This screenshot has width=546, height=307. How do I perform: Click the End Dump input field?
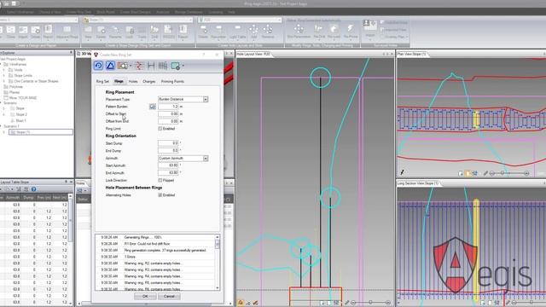pos(168,151)
